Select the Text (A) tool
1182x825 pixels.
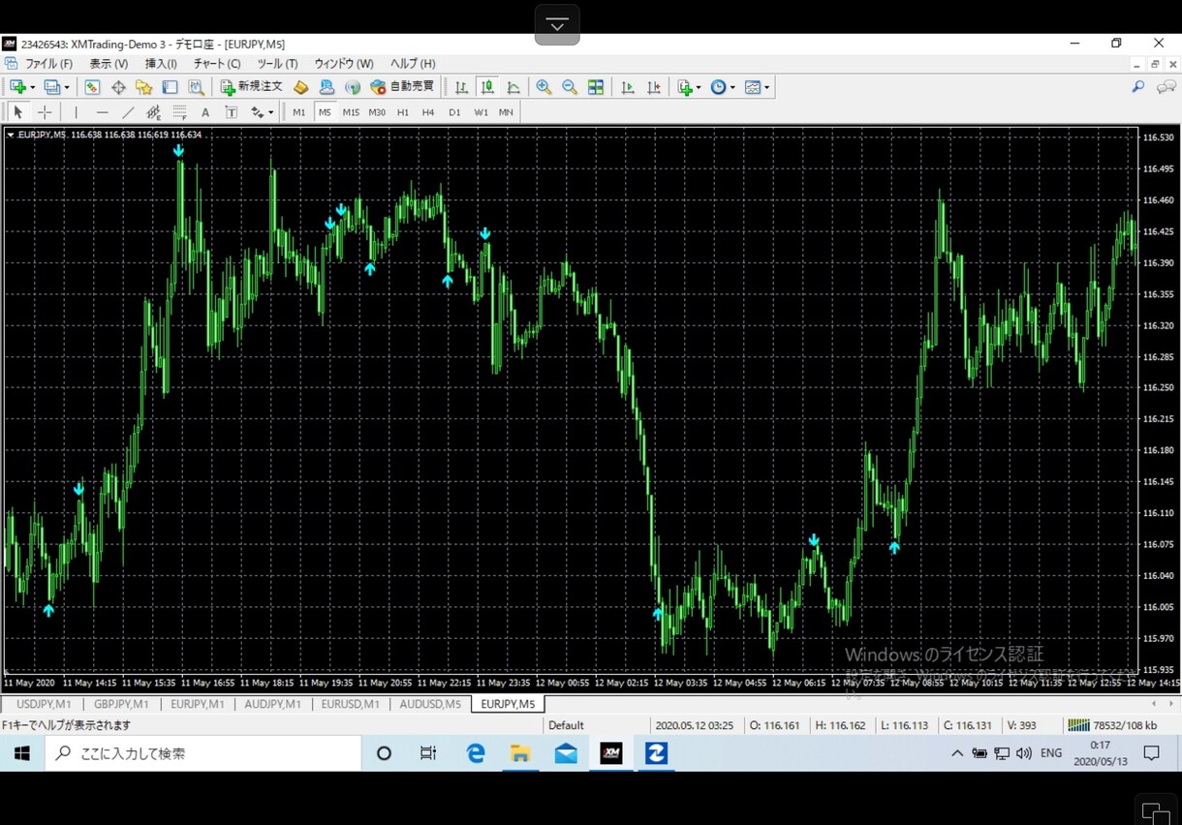coord(205,112)
